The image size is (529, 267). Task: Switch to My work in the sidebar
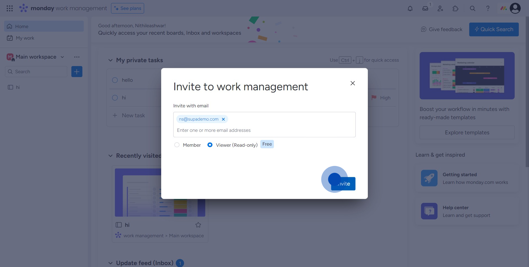tap(25, 38)
